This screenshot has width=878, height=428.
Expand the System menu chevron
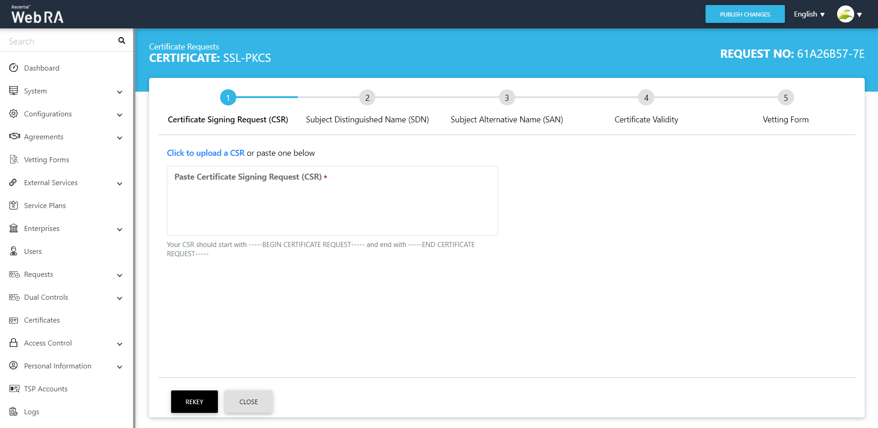click(x=120, y=92)
